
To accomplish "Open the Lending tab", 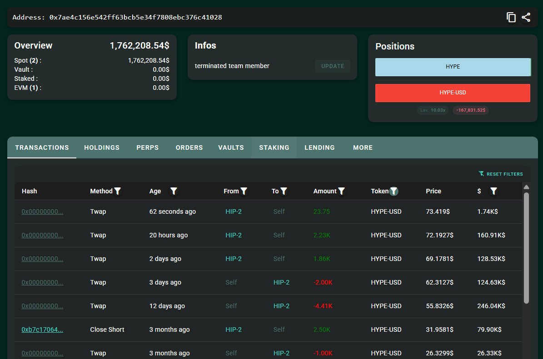I will pos(319,148).
